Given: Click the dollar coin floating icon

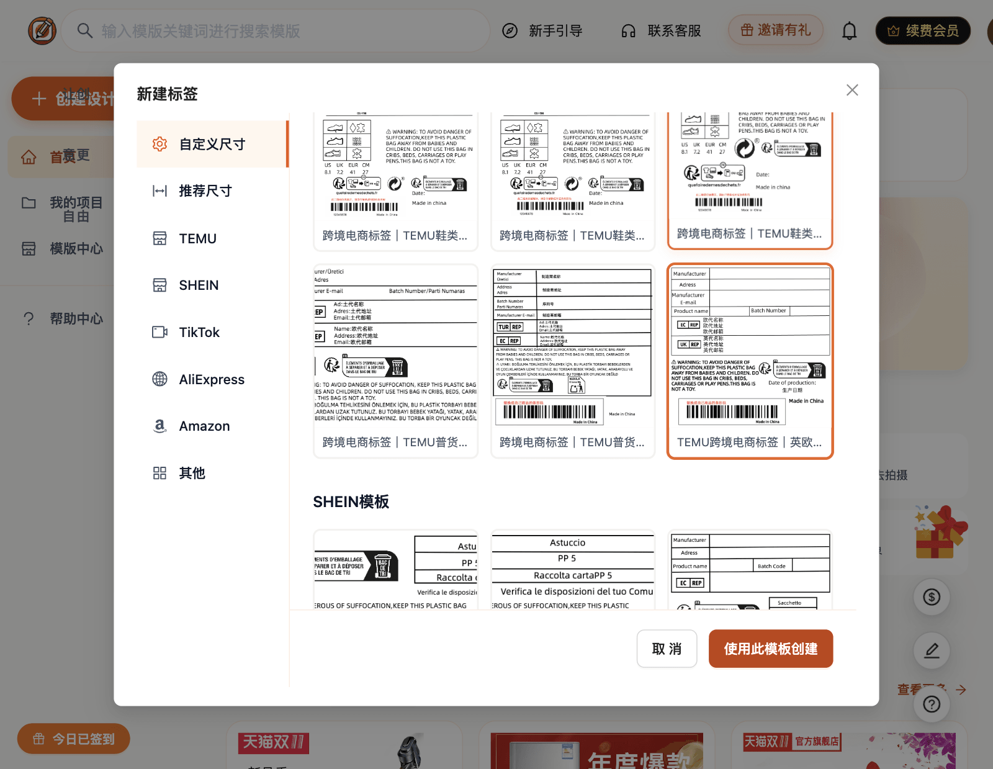Looking at the screenshot, I should coord(932,597).
